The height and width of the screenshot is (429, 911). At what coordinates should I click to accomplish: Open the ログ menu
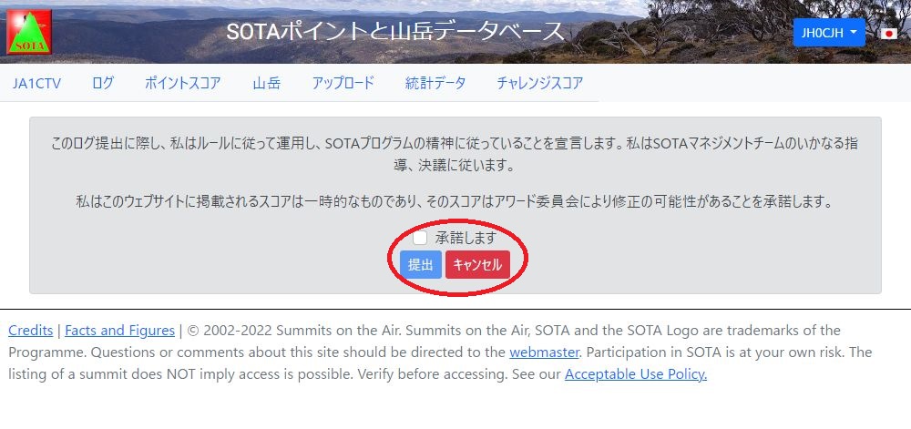pos(103,83)
